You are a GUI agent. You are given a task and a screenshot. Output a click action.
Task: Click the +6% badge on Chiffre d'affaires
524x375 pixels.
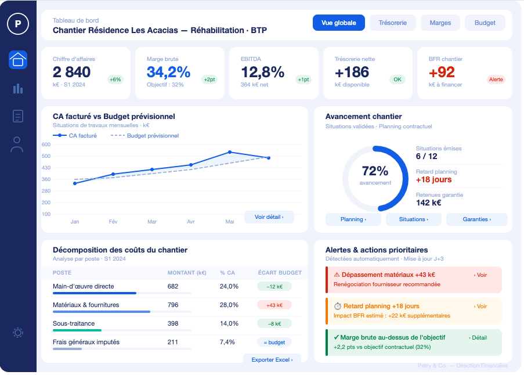115,80
